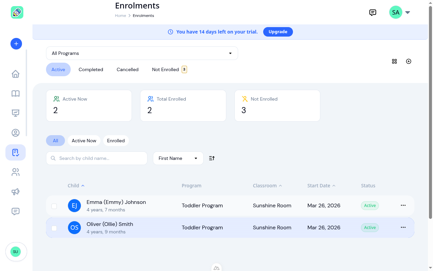This screenshot has height=271, width=433.
Task: Open the Home sidebar icon
Action: pyautogui.click(x=16, y=74)
